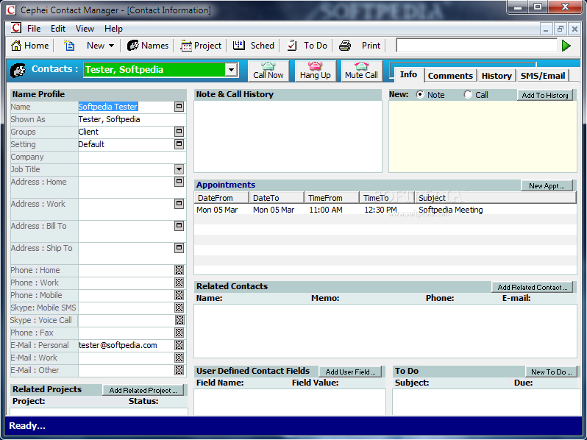The image size is (587, 440).
Task: Expand the New toolbar dropdown arrow
Action: point(111,46)
